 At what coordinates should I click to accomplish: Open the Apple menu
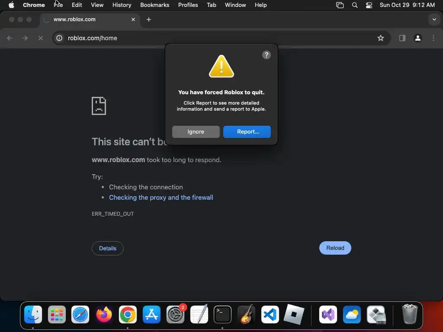(11, 5)
